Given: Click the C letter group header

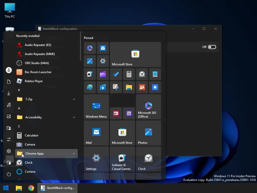Looking at the screenshot, I should (x=19, y=126).
